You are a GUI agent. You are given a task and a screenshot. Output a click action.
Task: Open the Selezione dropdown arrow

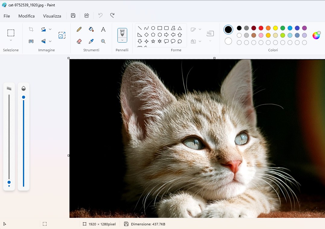[x=11, y=40]
